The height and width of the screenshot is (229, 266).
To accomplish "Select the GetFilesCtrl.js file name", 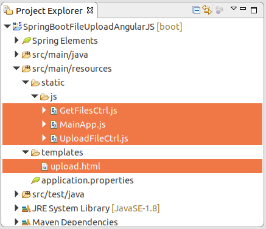I will click(88, 111).
